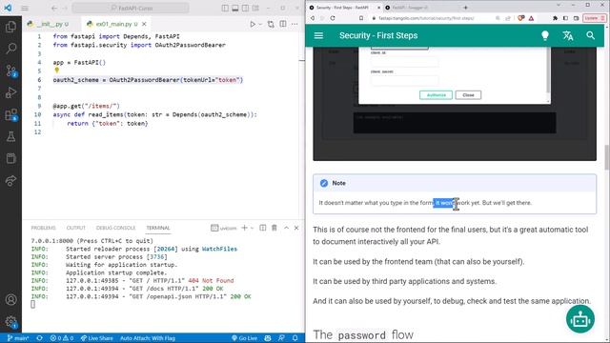Click the errors and warnings counter
This screenshot has width=610, height=343.
(x=62, y=338)
